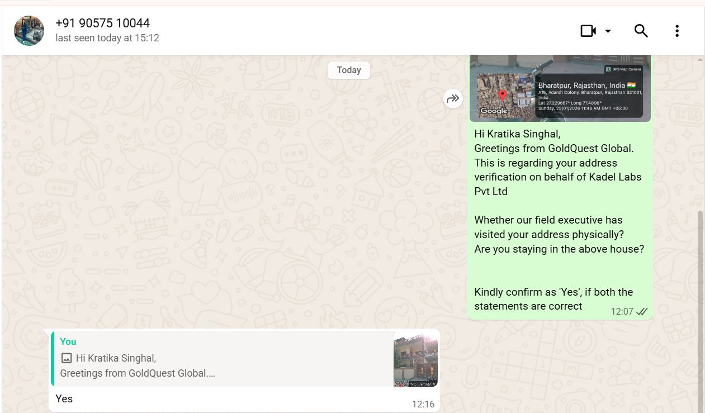
Task: Expand the video call dropdown arrow
Action: [608, 31]
